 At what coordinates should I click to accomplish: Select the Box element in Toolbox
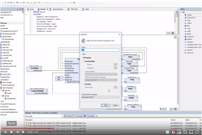click(189, 26)
